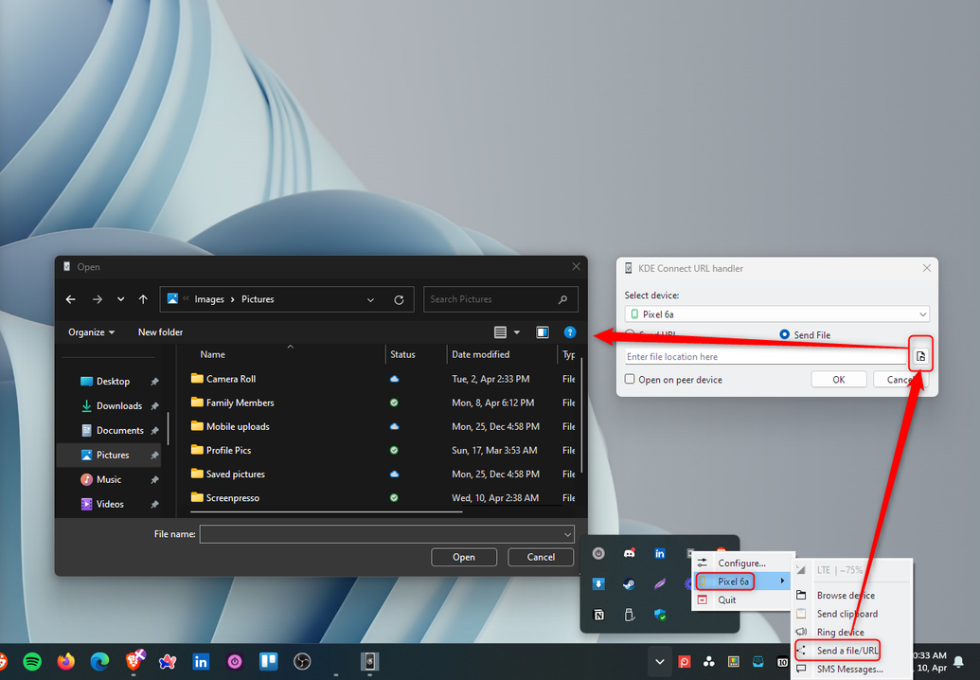Image resolution: width=980 pixels, height=680 pixels.
Task: Refresh the Pictures folder view
Action: point(399,300)
